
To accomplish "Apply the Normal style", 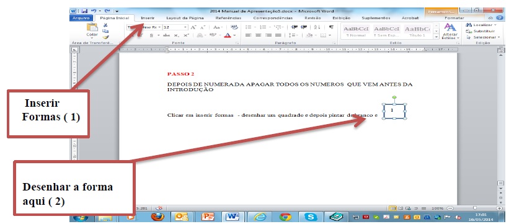I will click(356, 31).
